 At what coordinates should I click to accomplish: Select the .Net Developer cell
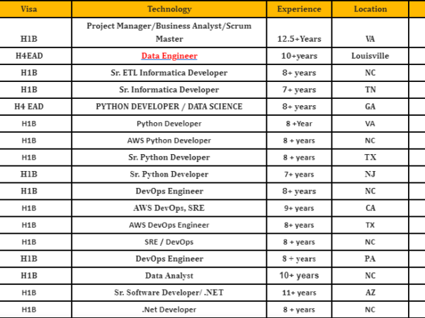pyautogui.click(x=169, y=310)
